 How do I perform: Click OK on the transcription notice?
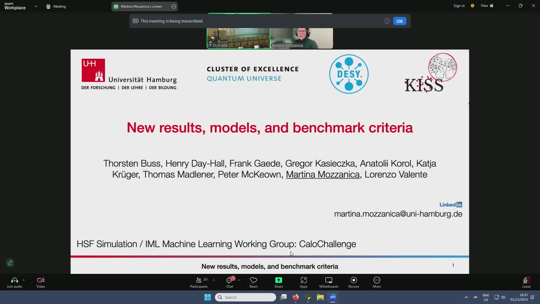tap(399, 21)
